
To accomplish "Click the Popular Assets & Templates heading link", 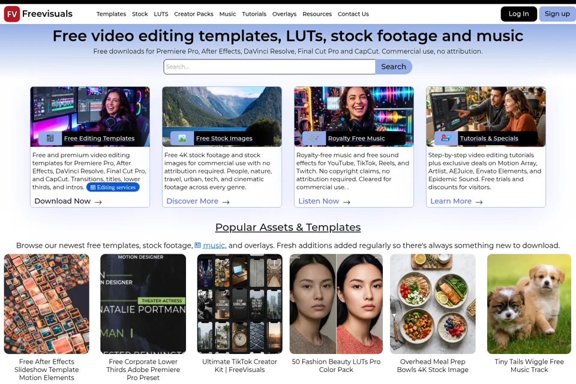I will click(x=288, y=227).
